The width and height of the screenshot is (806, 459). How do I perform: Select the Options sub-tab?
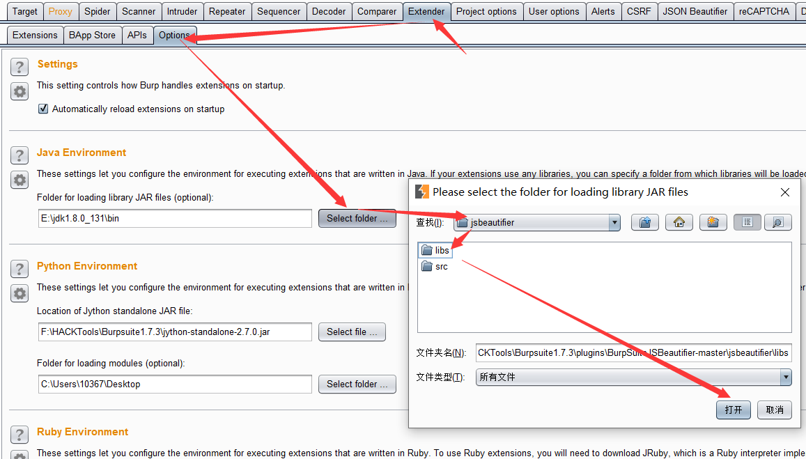pyautogui.click(x=174, y=35)
